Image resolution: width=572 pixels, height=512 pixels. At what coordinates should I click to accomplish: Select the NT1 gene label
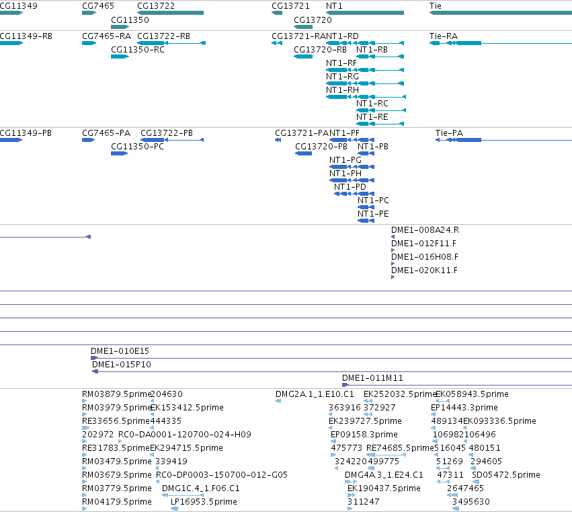point(334,6)
